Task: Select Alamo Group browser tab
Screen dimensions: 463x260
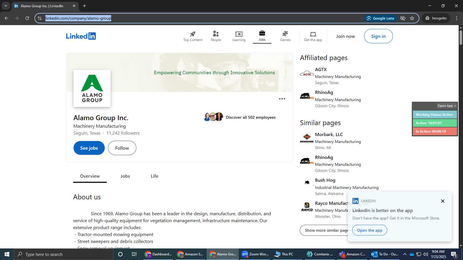Action: pyautogui.click(x=45, y=6)
